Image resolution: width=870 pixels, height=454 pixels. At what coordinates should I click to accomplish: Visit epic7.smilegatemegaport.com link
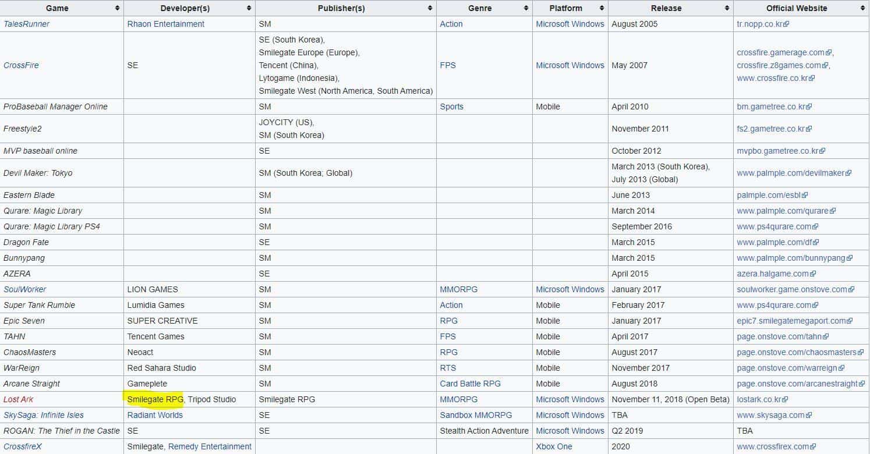coord(794,321)
